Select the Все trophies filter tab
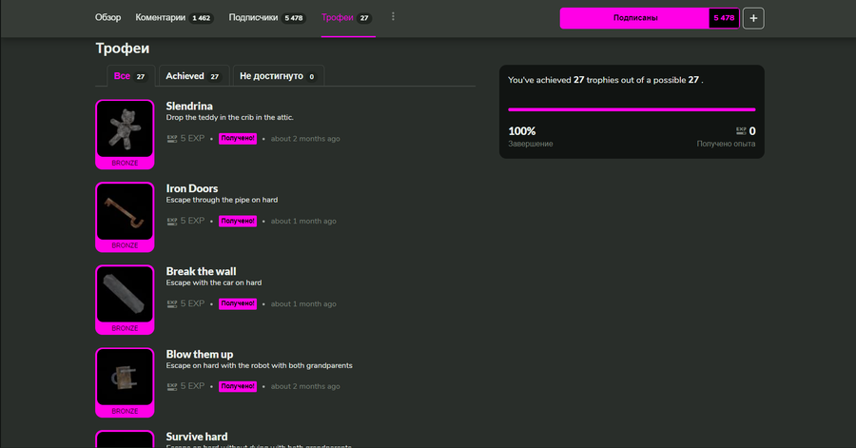The image size is (856, 448). [x=130, y=76]
